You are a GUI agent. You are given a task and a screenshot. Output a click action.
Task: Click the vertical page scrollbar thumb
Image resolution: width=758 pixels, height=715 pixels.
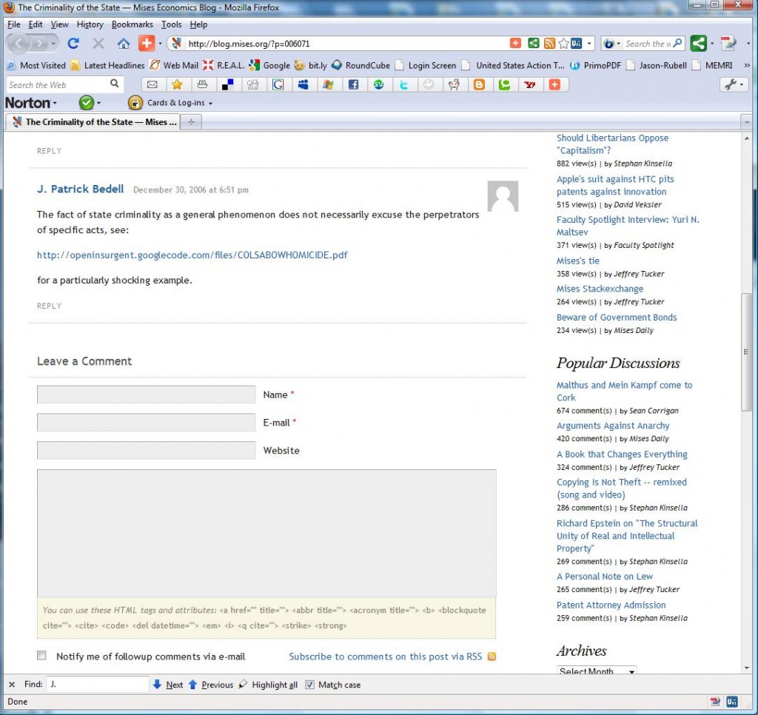click(746, 352)
